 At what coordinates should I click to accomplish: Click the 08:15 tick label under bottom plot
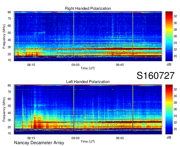(31, 138)
